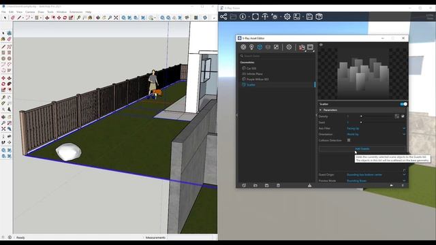
Task: Click the Scatter preview thumbnail
Action: coord(362,73)
